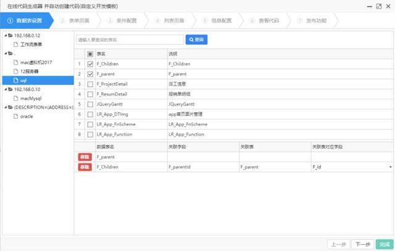395x251 pixels.
Task: Remove the F_Children row with red button
Action: [85, 167]
